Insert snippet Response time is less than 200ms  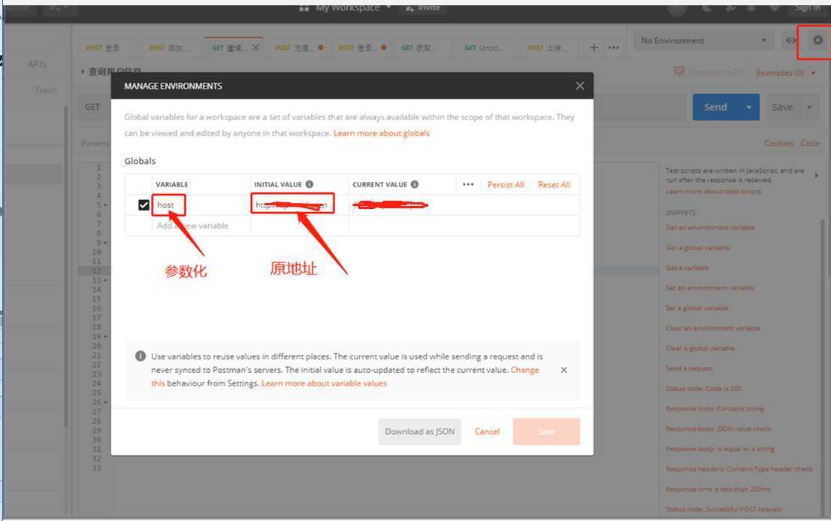coord(718,489)
